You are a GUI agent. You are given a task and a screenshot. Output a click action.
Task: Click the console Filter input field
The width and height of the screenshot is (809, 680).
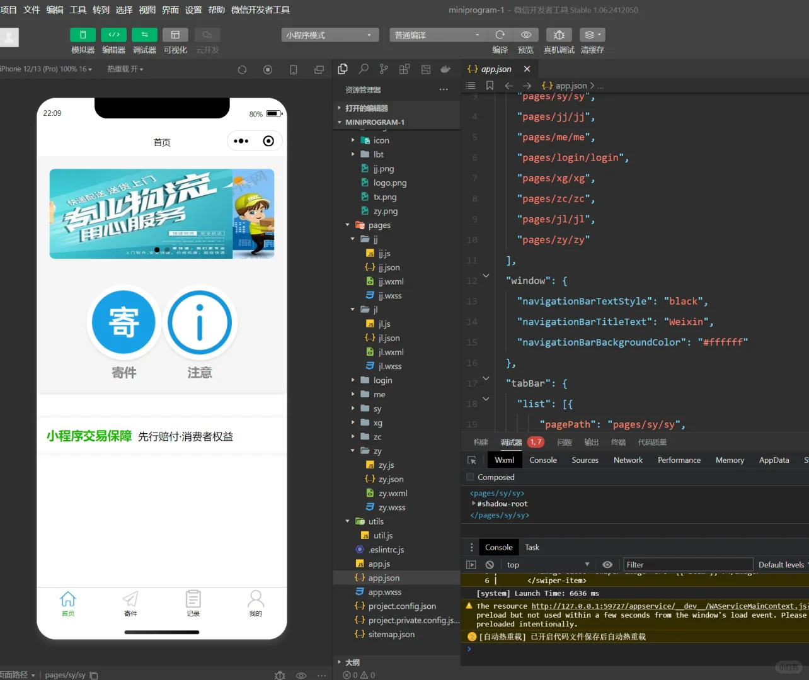(687, 565)
